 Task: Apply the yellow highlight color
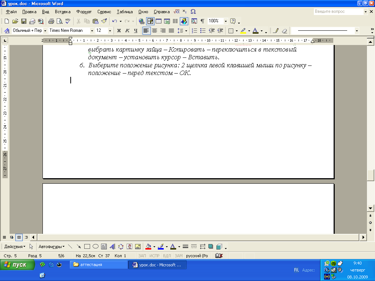[x=243, y=31]
